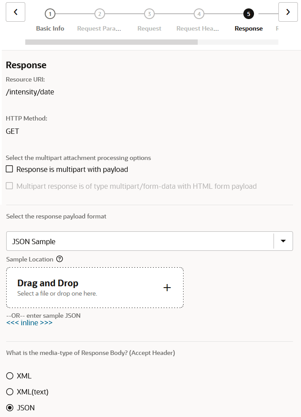Click the JSON Sample combo box field
Screen dimensions: 301x417
click(149, 241)
